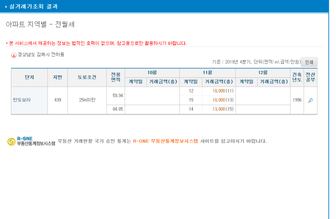This screenshot has height=219, width=336.
Task: Click the 10,000(13) transaction amount
Action: [x=223, y=100]
